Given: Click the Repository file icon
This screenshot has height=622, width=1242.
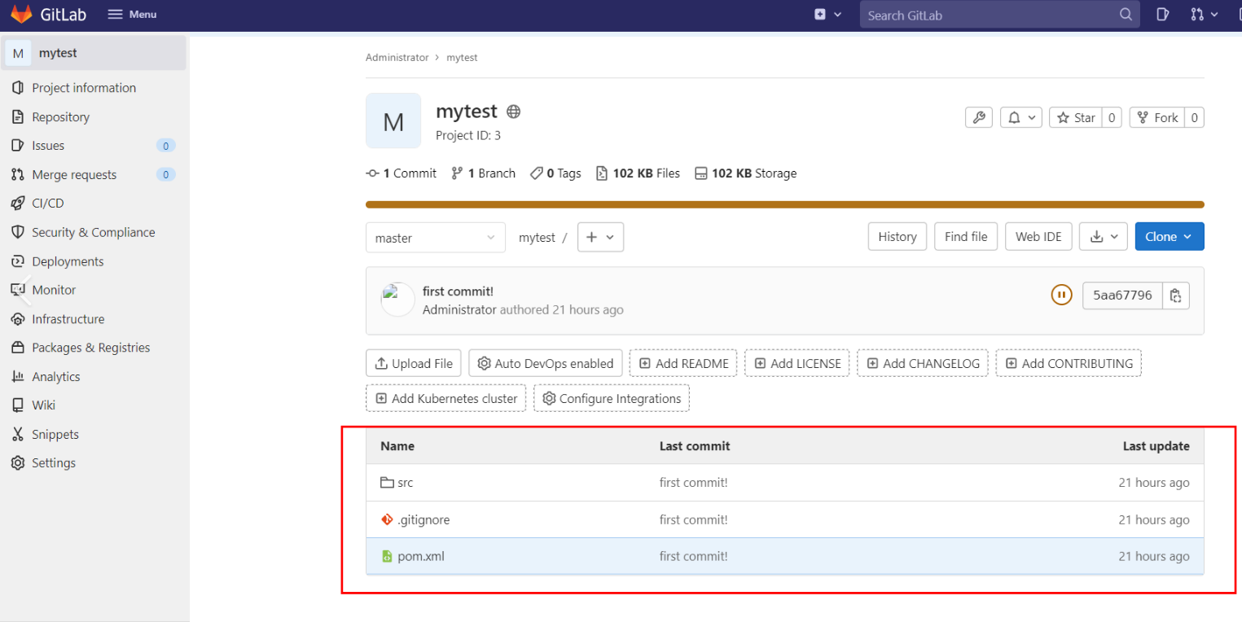Looking at the screenshot, I should coord(17,117).
